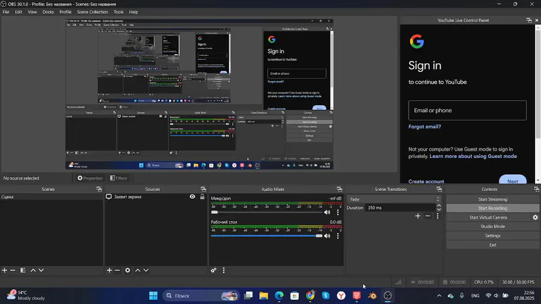Mute the Рабочий стол audio channel
Viewport: 541px width, 304px height.
point(327,236)
